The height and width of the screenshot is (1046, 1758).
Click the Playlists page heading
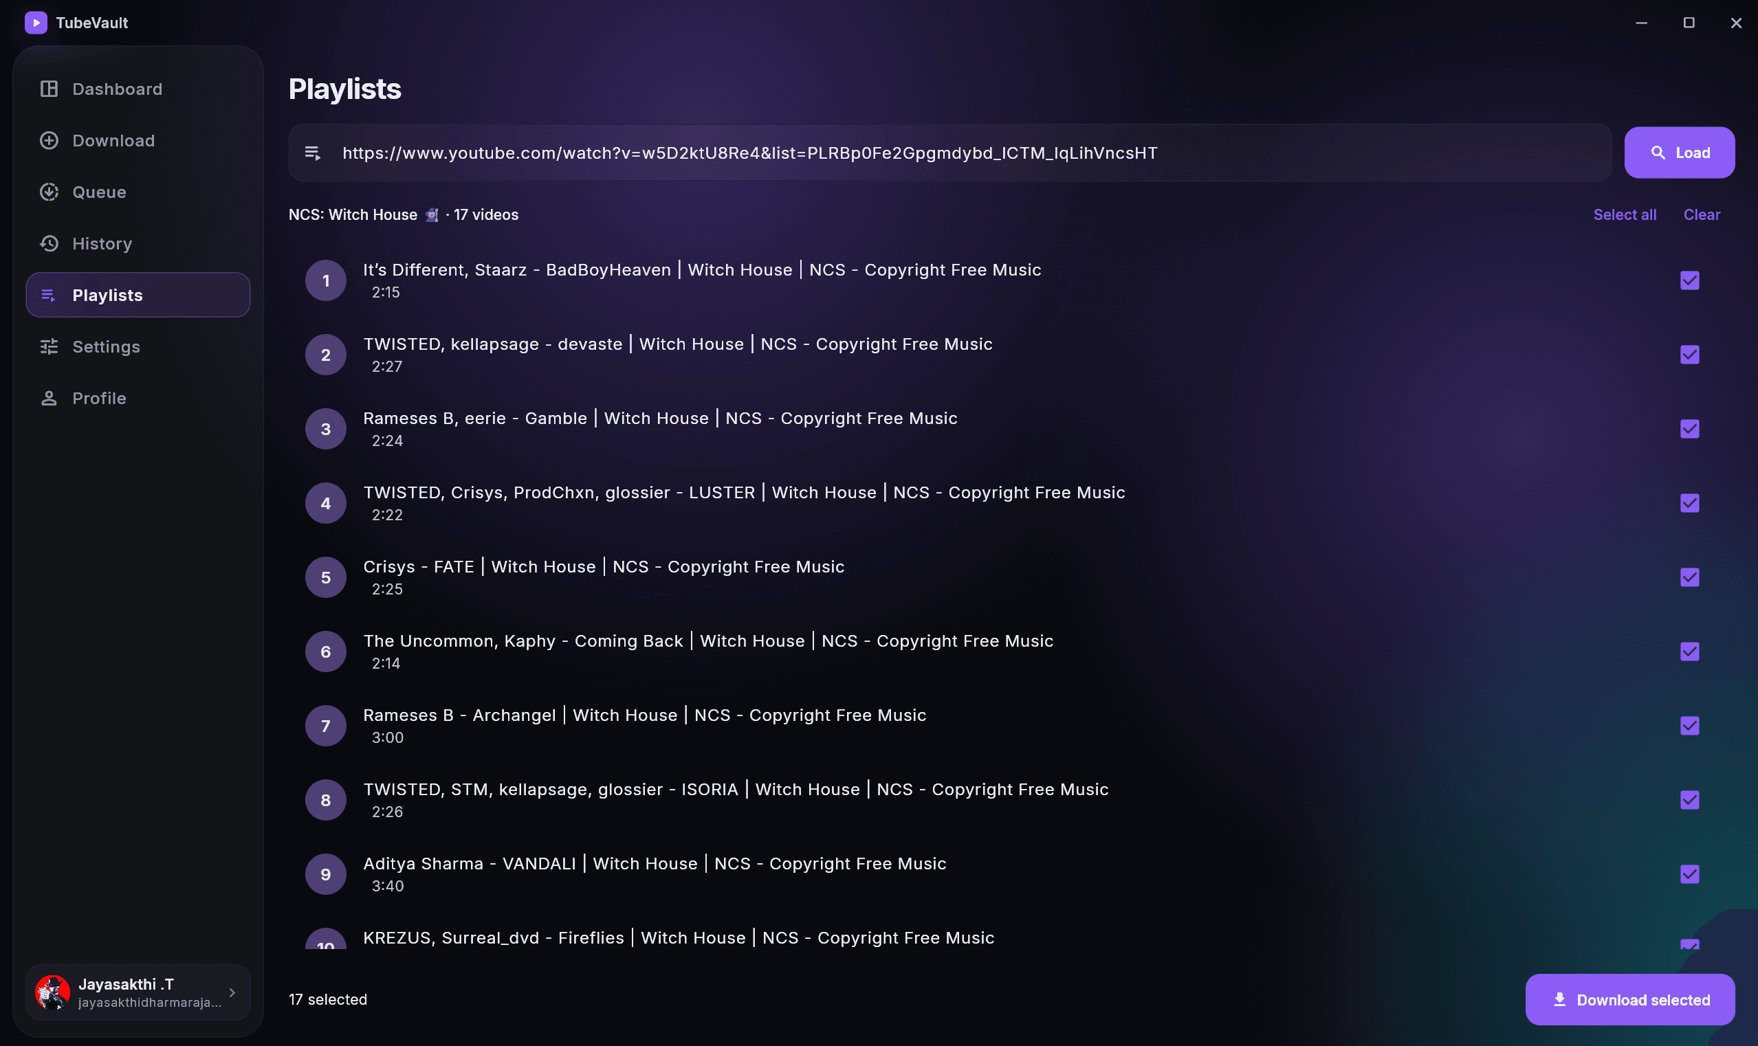(x=345, y=89)
